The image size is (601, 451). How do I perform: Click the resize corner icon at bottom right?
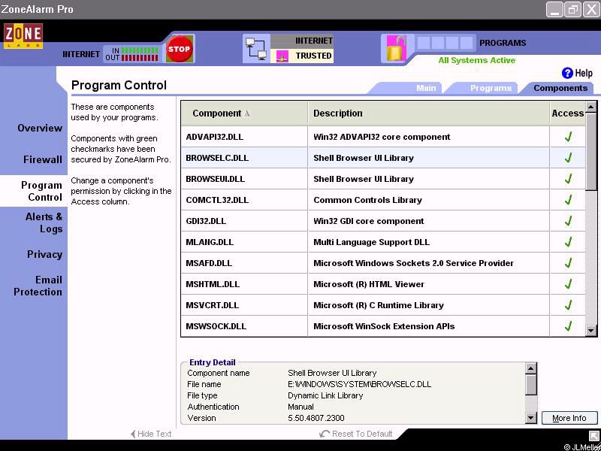(x=593, y=435)
